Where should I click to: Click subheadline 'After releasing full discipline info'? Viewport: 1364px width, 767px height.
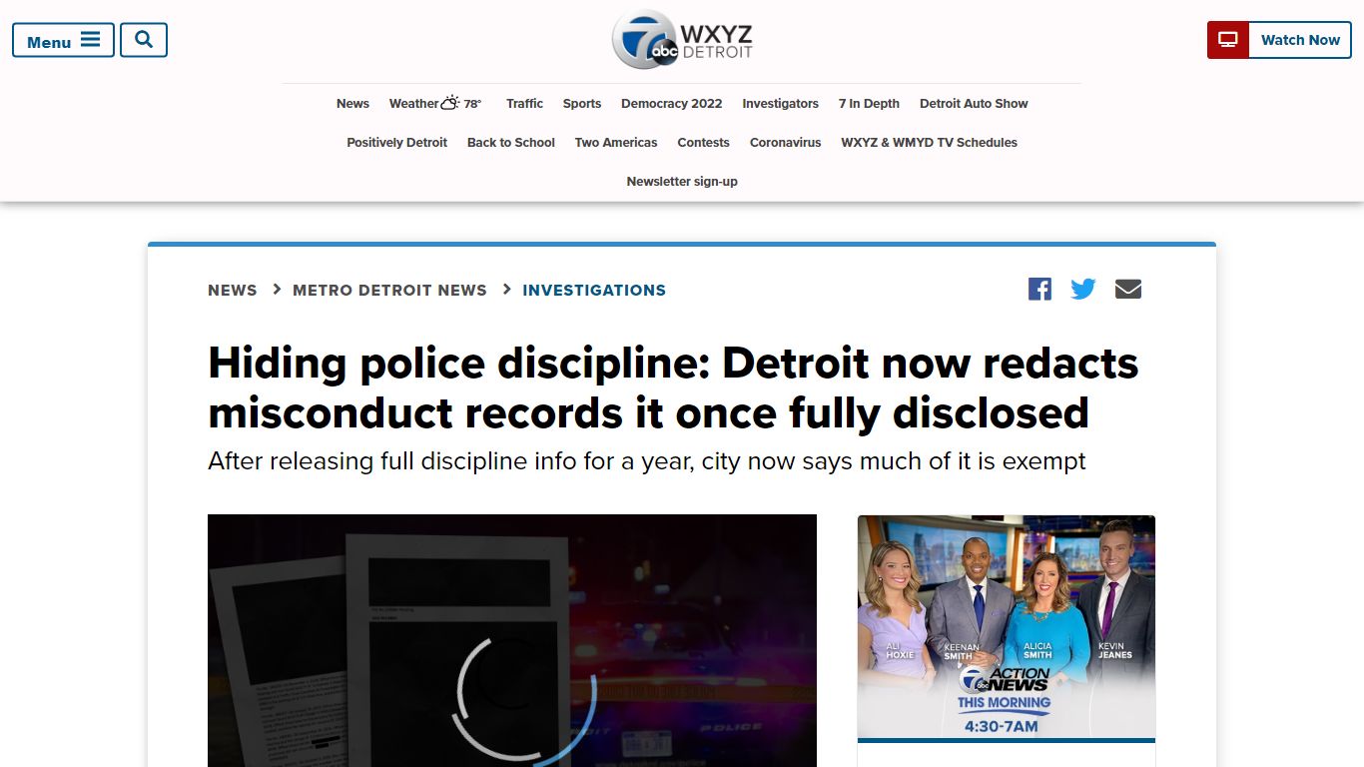point(647,461)
